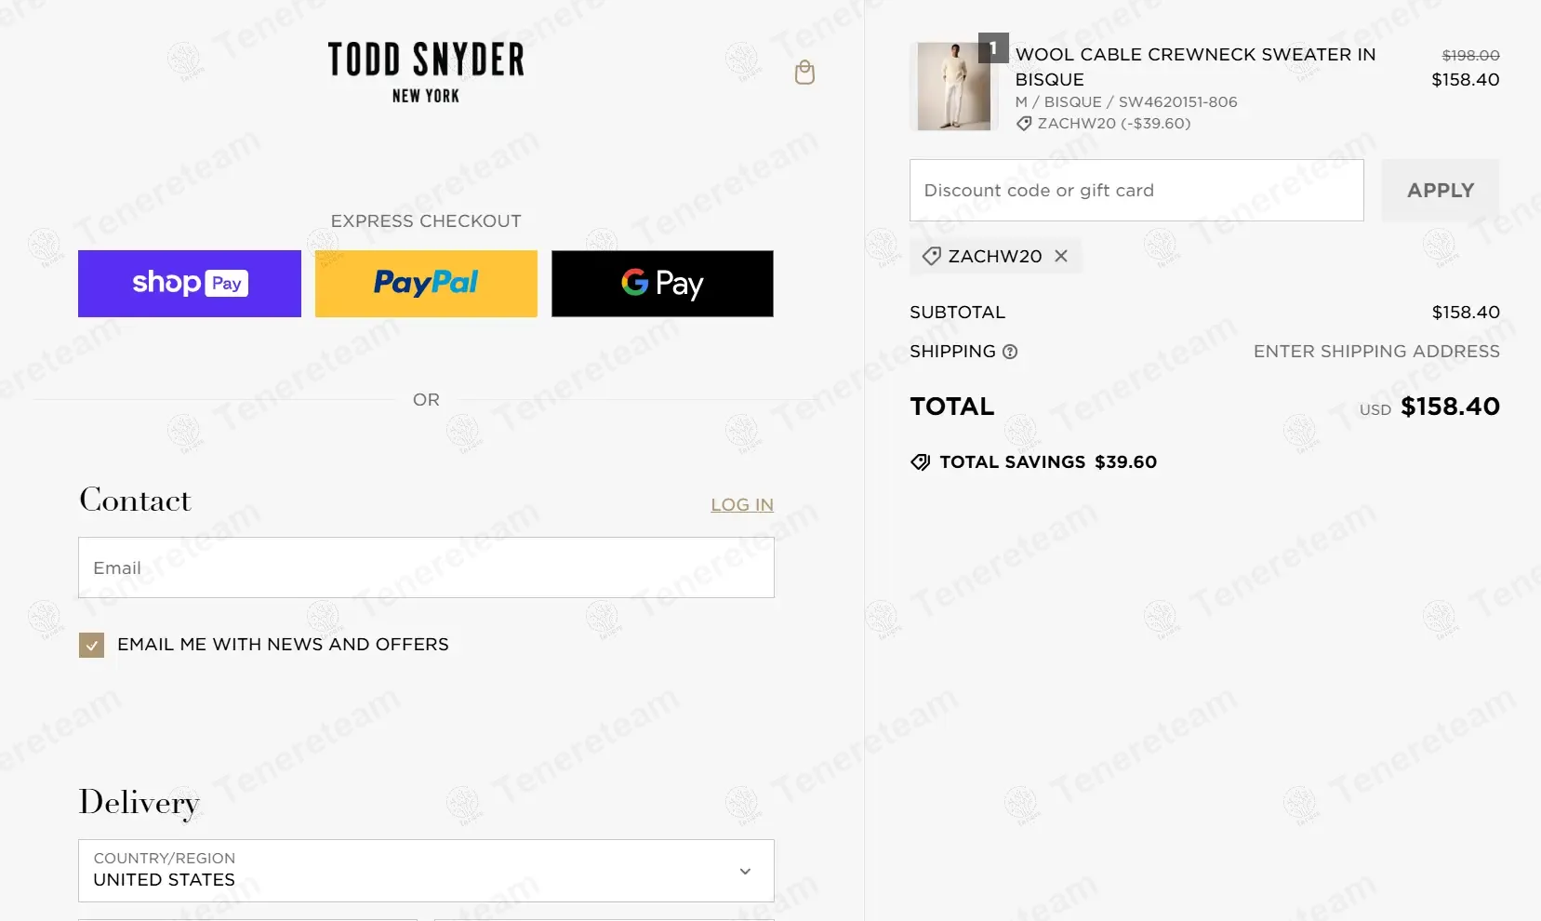1541x921 pixels.
Task: Remove the ZACHW20 discount code
Action: [1061, 256]
